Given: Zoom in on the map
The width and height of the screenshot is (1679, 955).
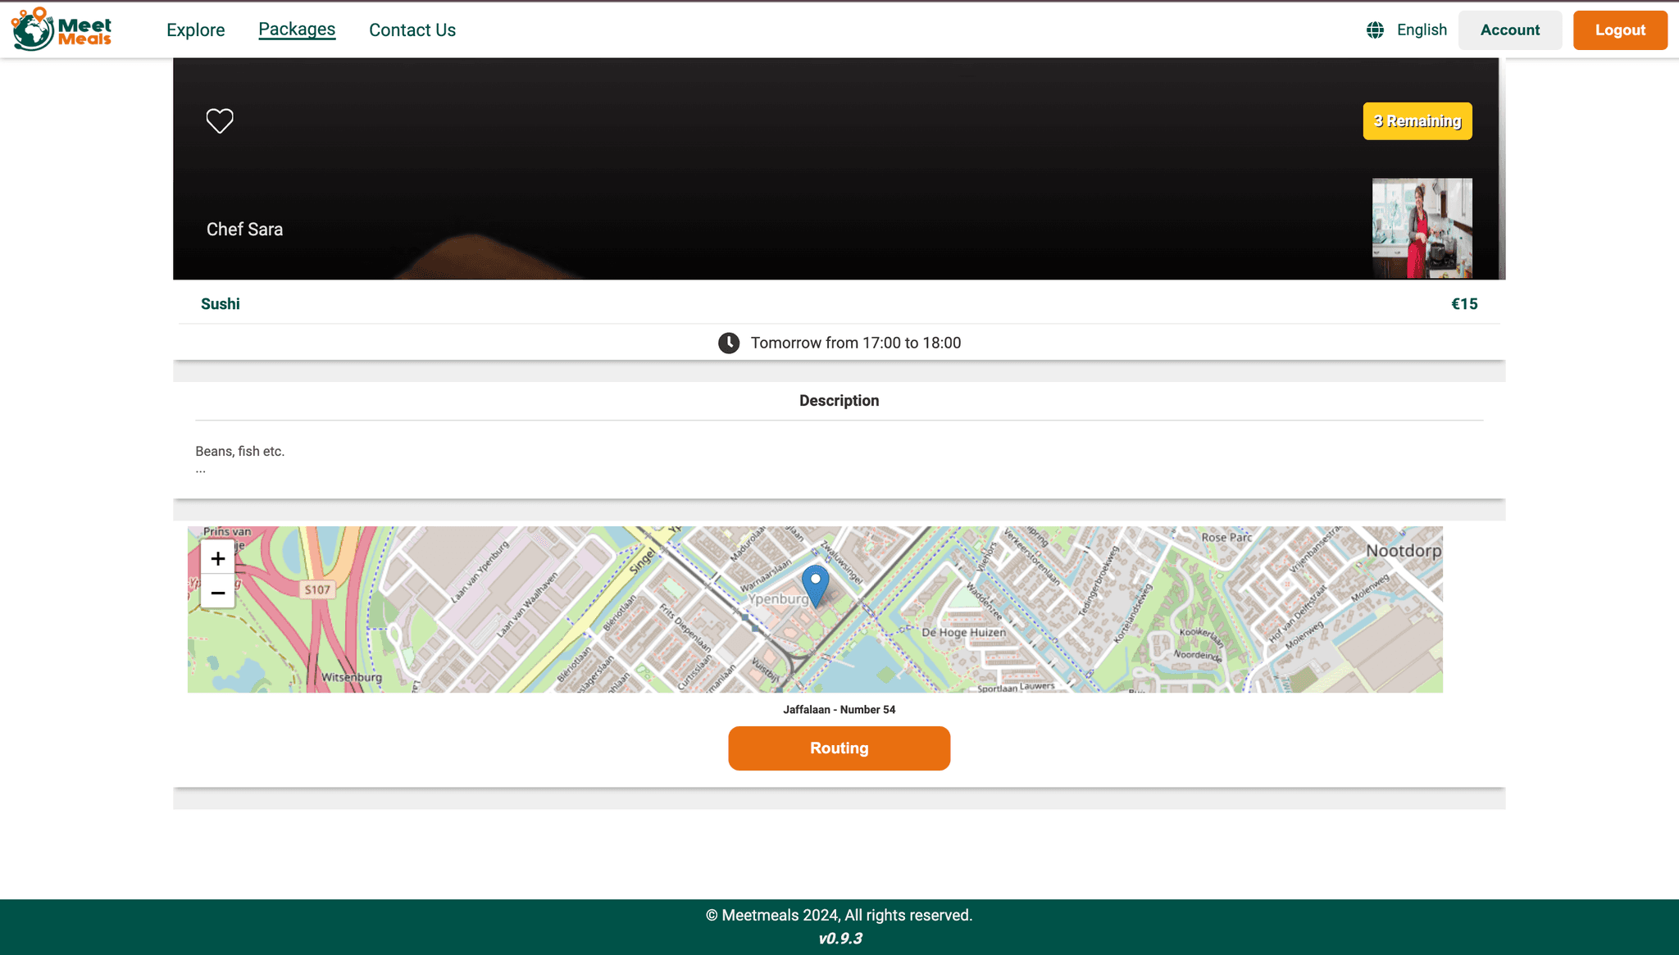Looking at the screenshot, I should tap(217, 558).
